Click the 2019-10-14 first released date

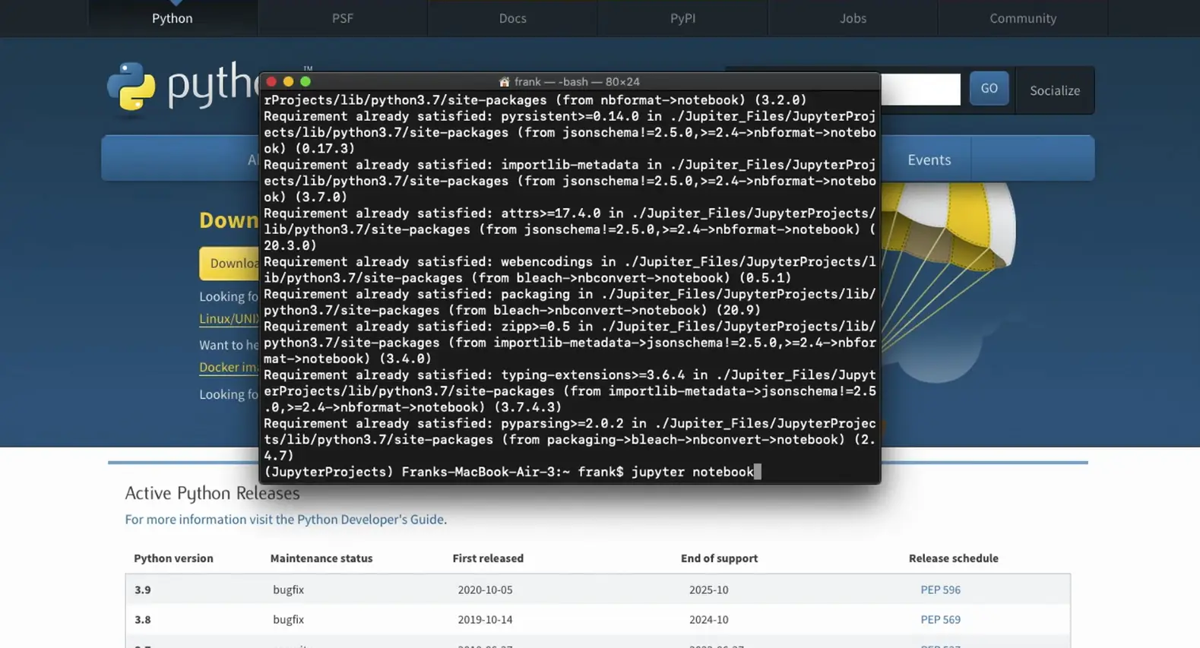pyautogui.click(x=485, y=619)
